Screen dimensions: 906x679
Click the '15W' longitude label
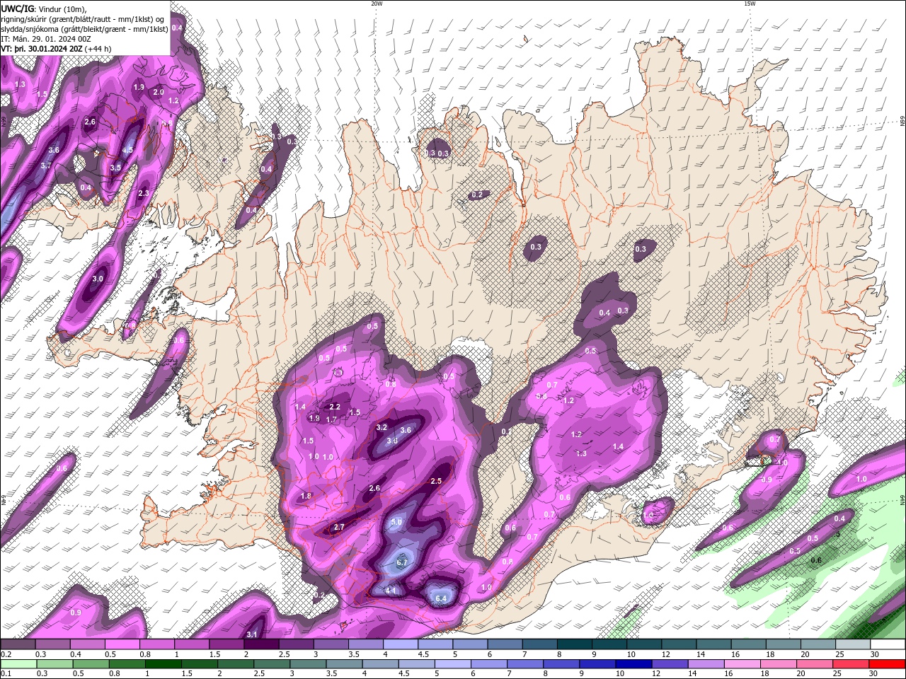pos(750,4)
